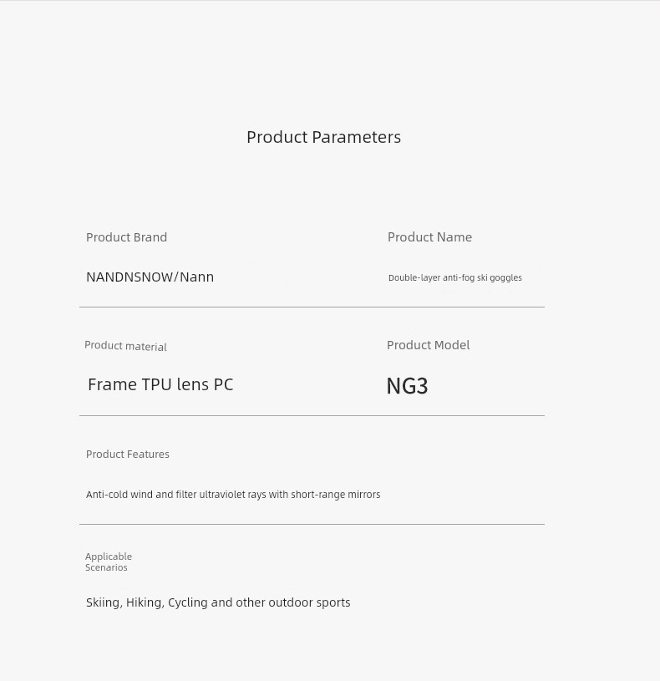
Task: Click the divider line below Product Features row
Action: click(312, 524)
